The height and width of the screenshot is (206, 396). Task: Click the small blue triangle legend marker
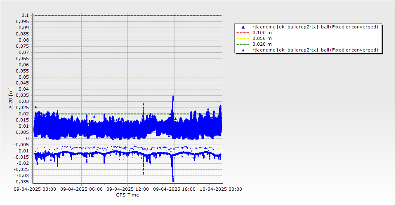[243, 50]
